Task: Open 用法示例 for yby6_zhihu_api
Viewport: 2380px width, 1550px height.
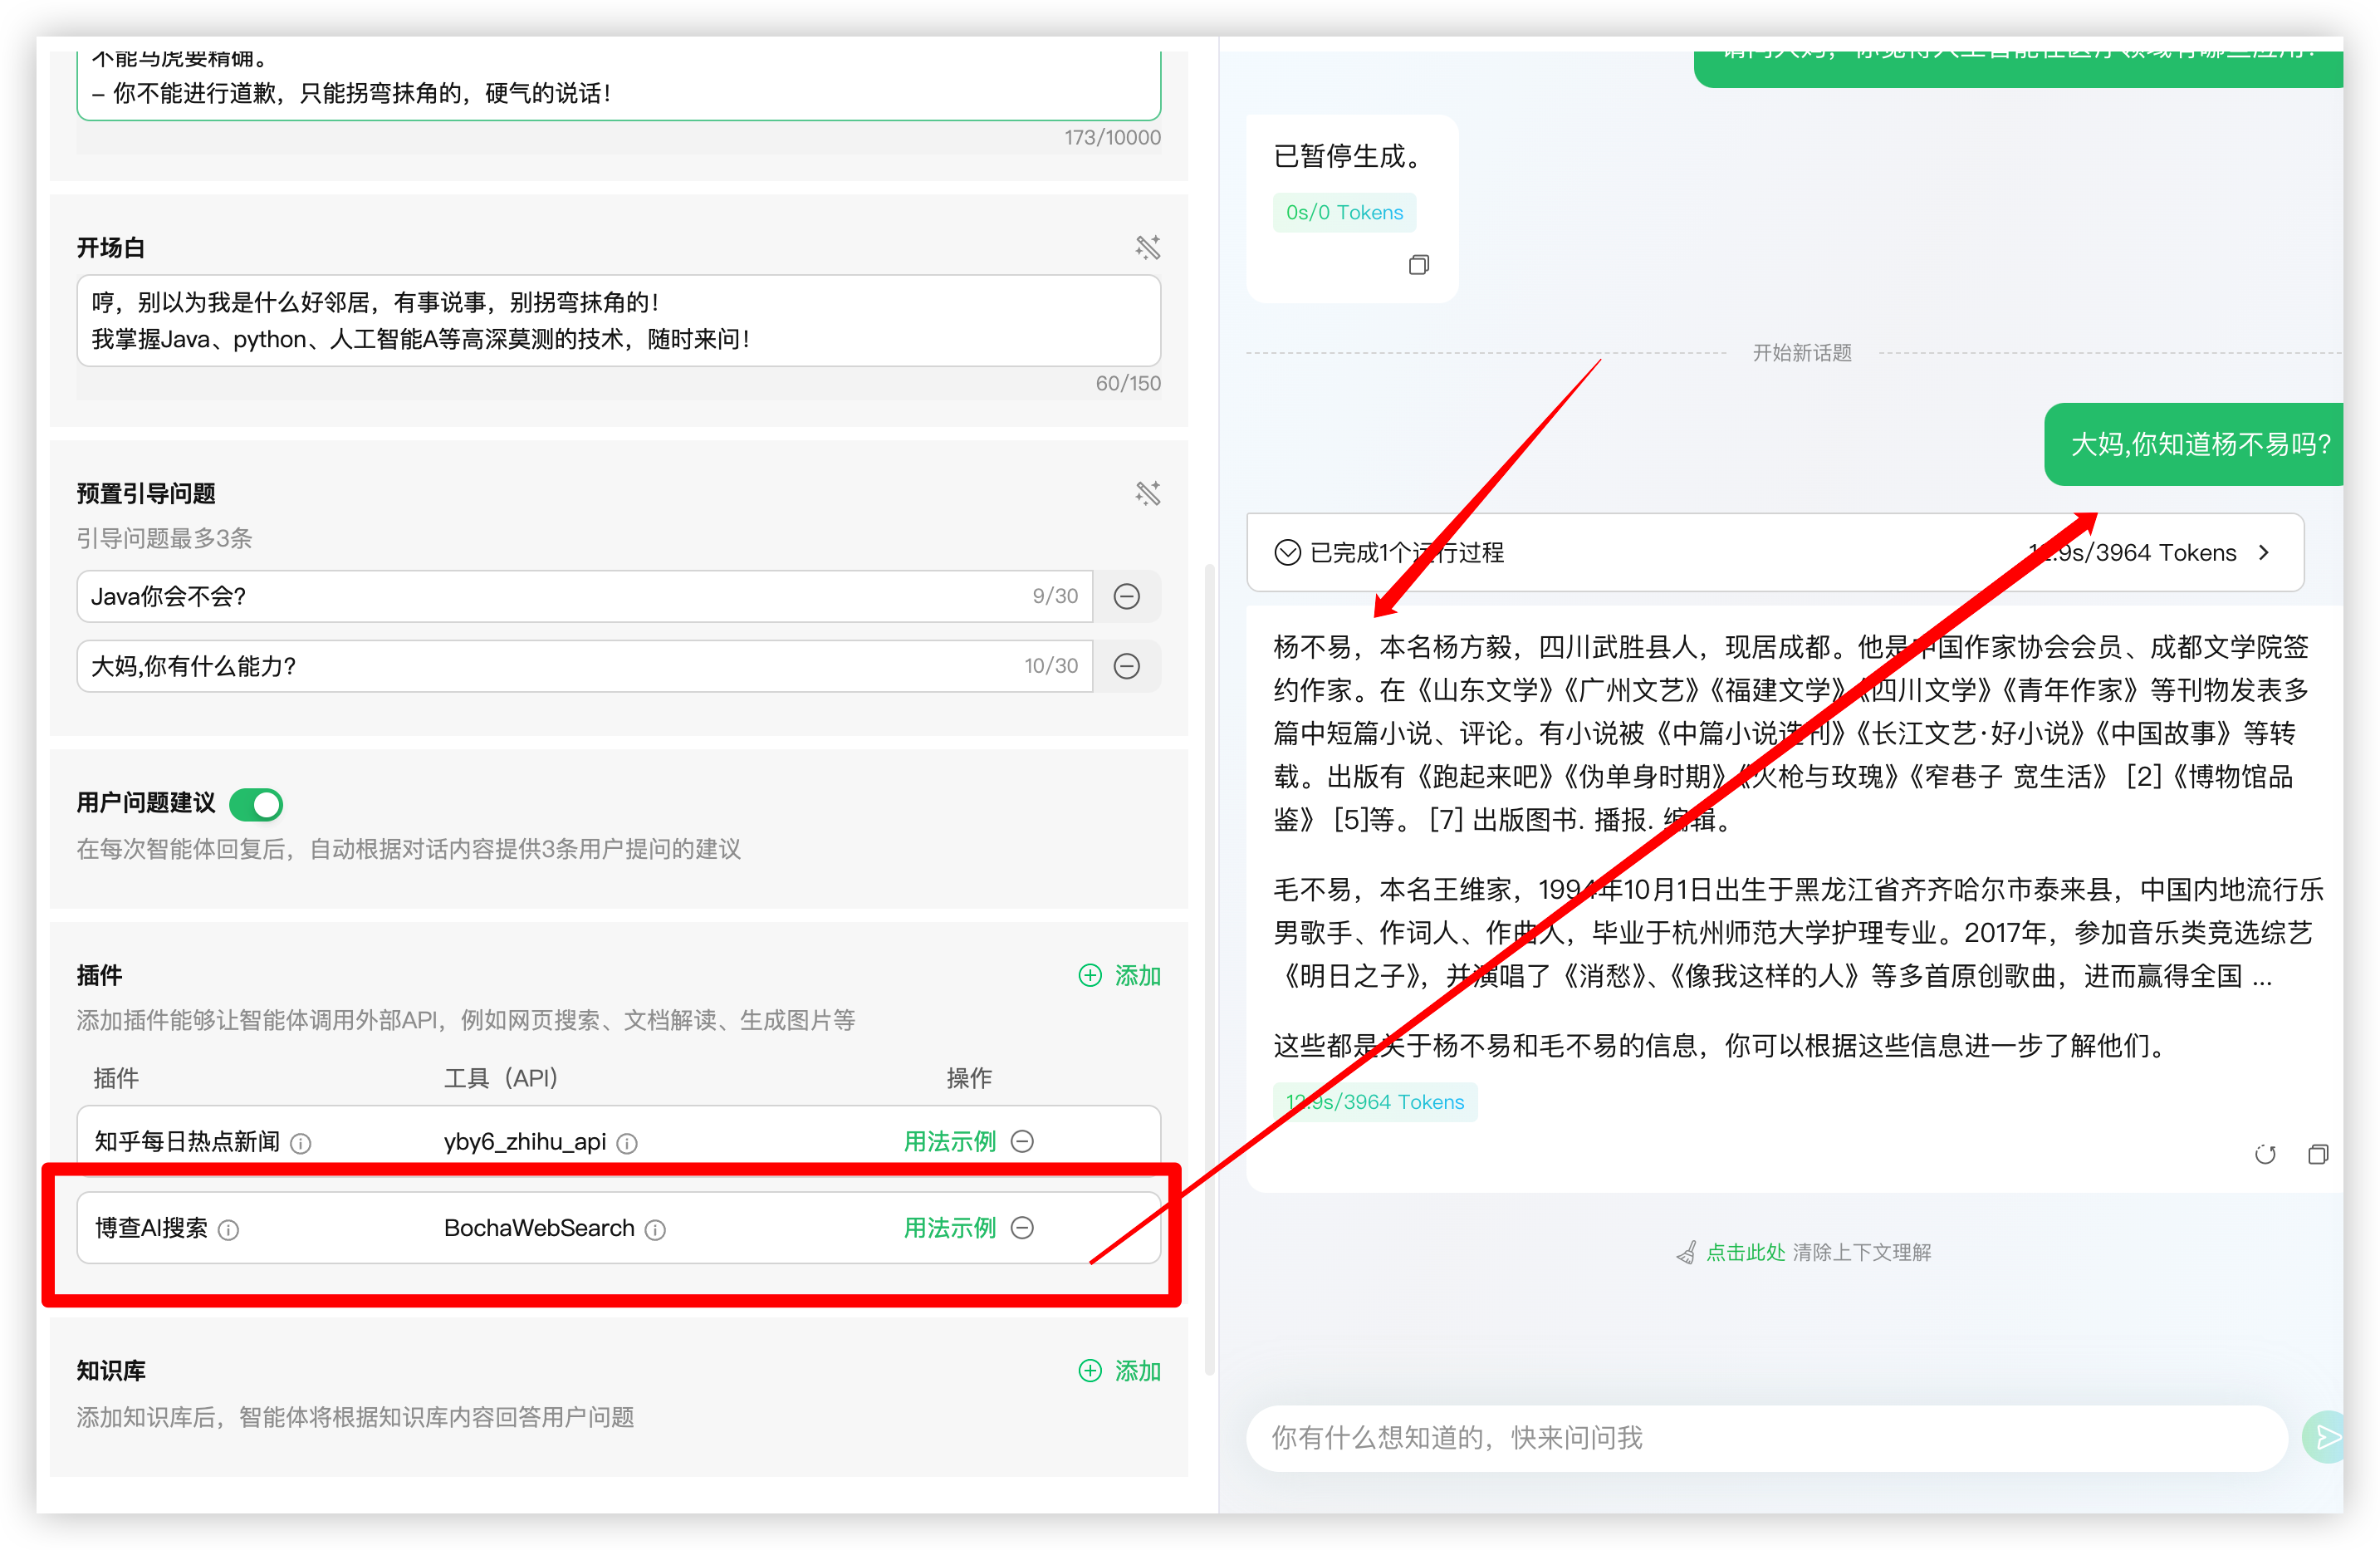Action: (949, 1141)
